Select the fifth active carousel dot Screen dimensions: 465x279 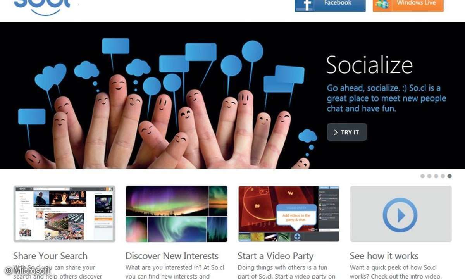pyautogui.click(x=449, y=176)
